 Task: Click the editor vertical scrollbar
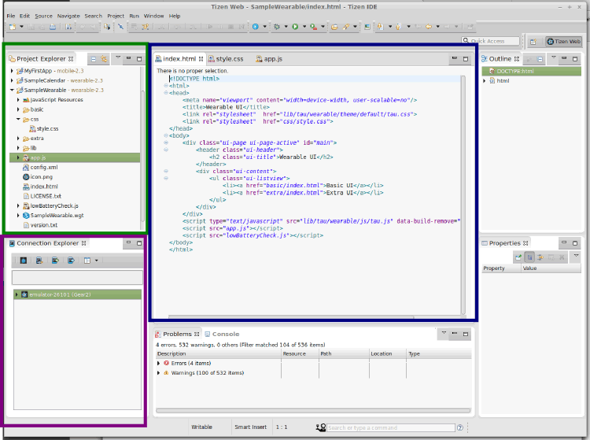pyautogui.click(x=463, y=195)
